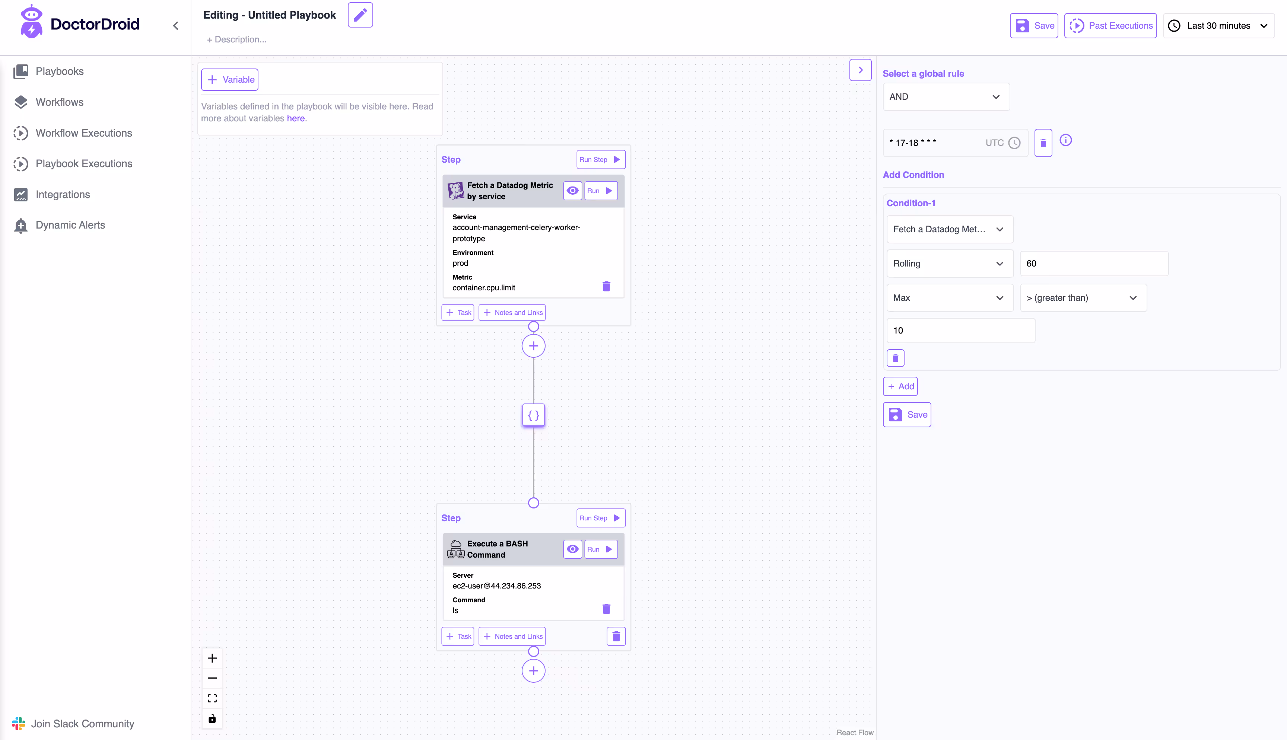1287x740 pixels.
Task: Edit the playbook title with the pencil icon
Action: [360, 15]
